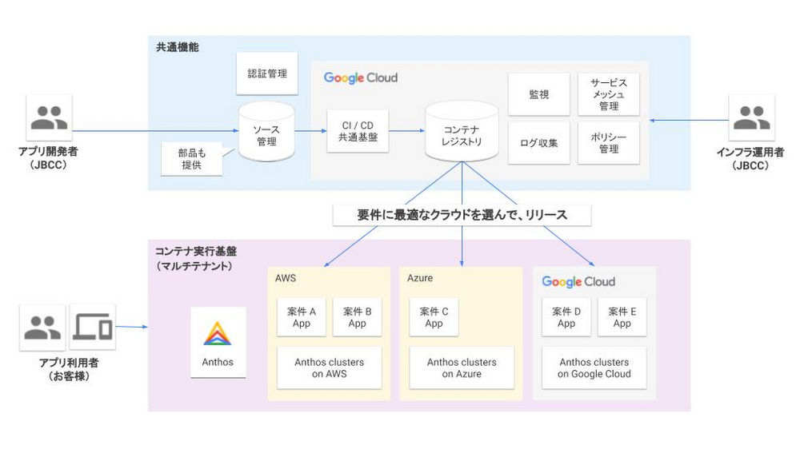Click the コンテナ実行基盤 heading text
This screenshot has width=800, height=449.
coord(196,251)
